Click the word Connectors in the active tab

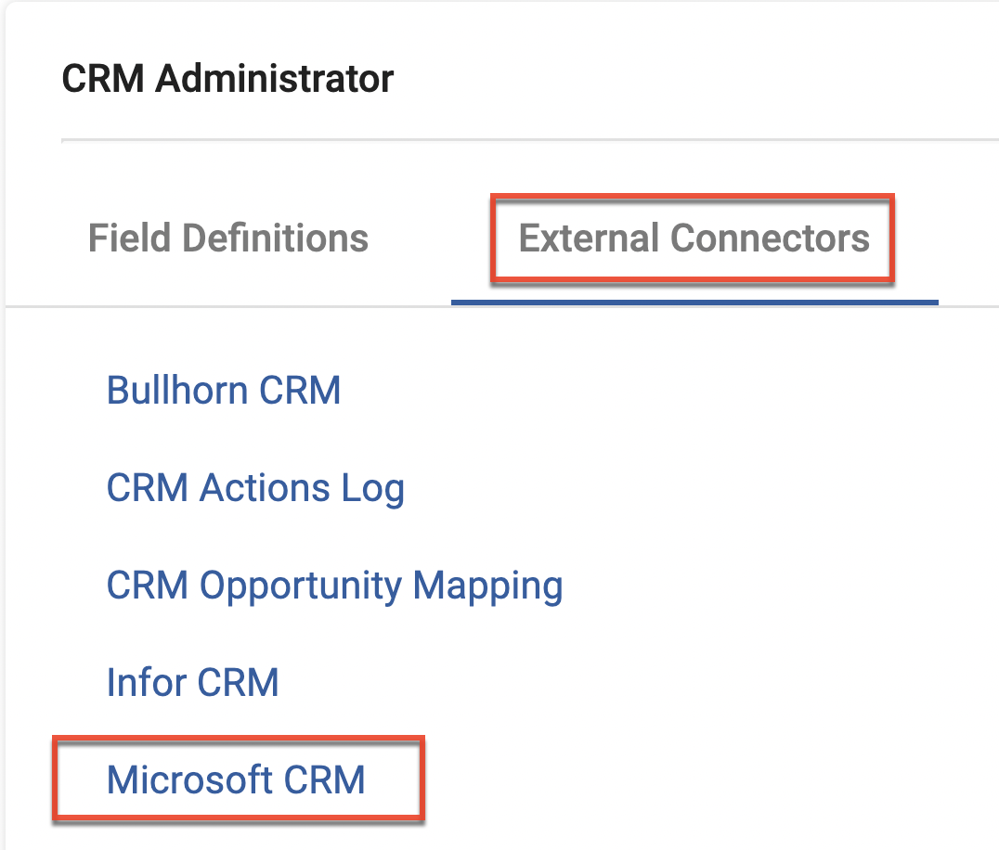[770, 238]
